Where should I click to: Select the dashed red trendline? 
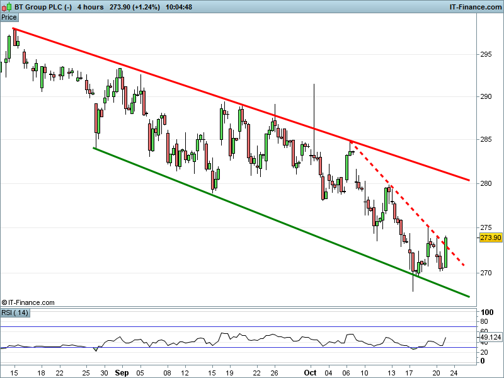click(408, 203)
